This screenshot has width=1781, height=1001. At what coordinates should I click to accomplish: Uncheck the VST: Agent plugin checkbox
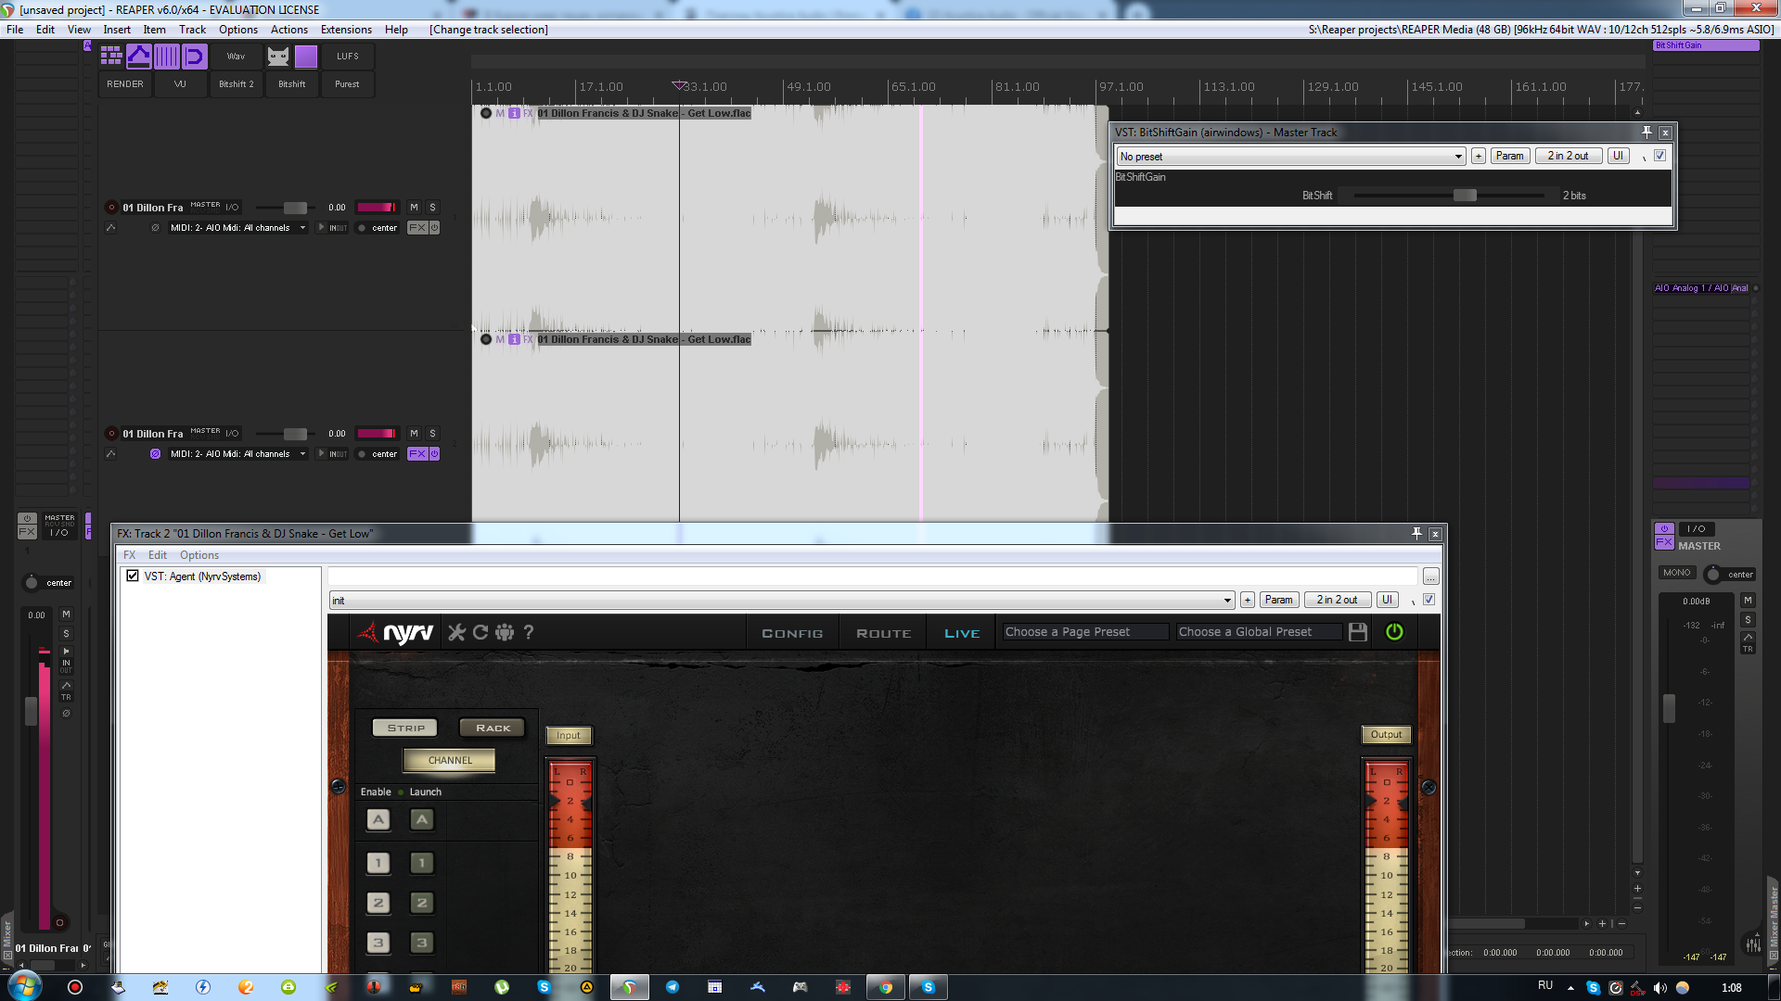pyautogui.click(x=133, y=576)
